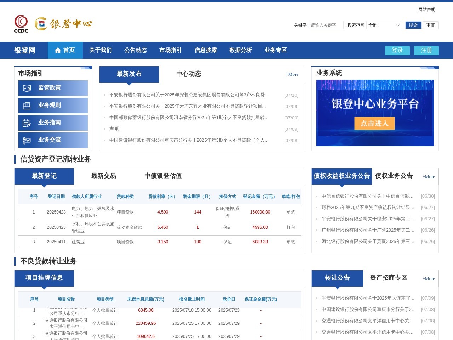Open the 数据分析 menu item
The width and height of the screenshot is (453, 340).
240,50
